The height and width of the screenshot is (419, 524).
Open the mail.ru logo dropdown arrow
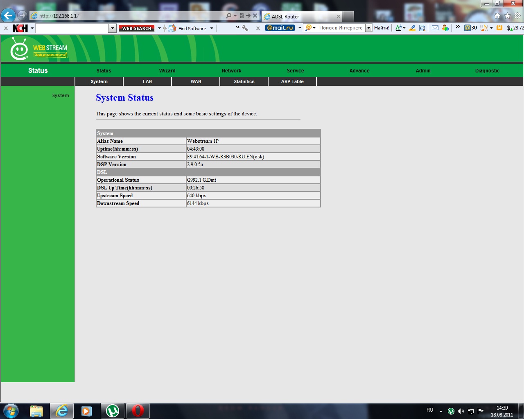point(300,28)
